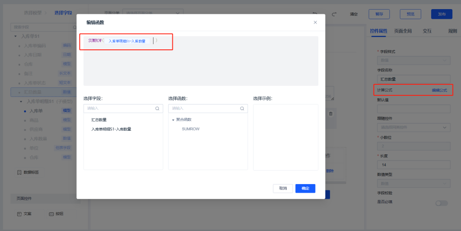Viewport: 461px width, 231px height.
Task: Switch to 交互 tab
Action: (x=427, y=31)
